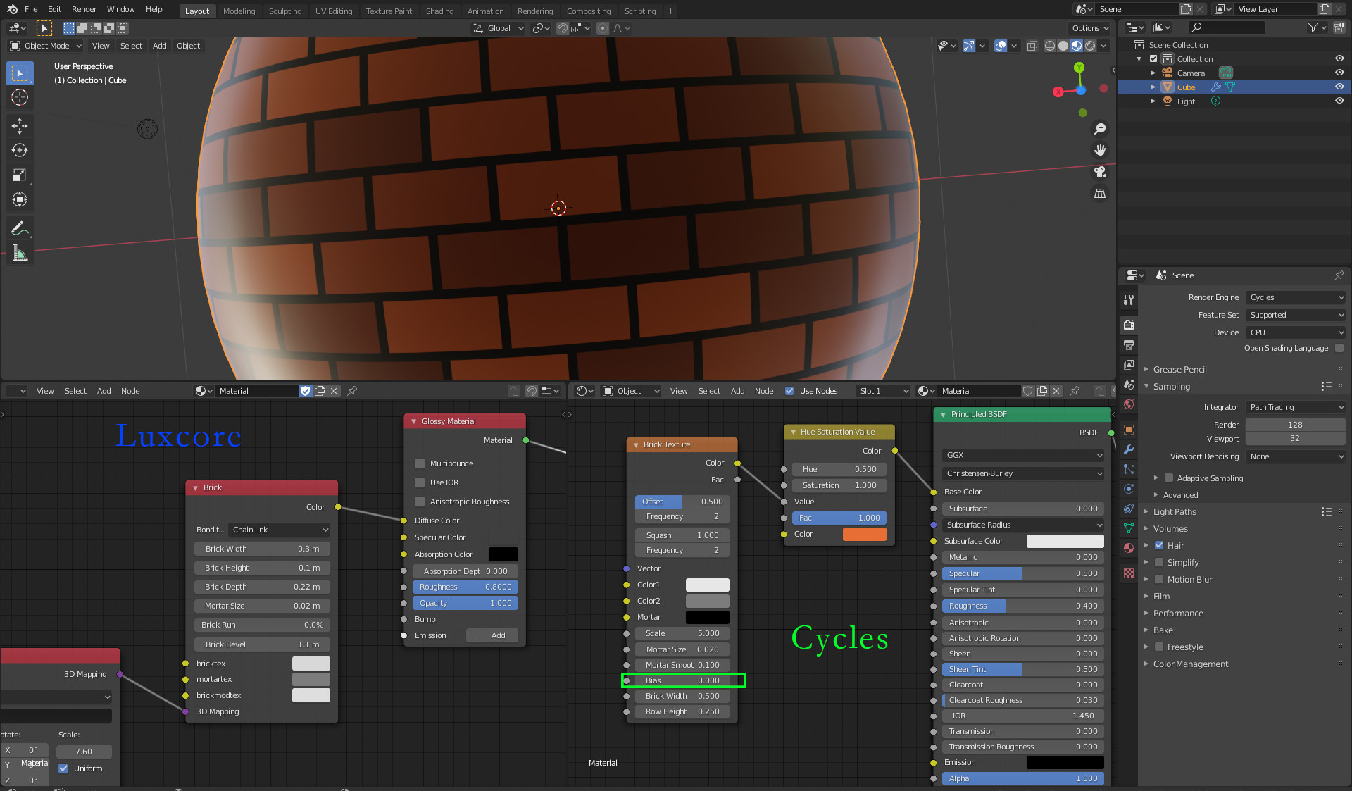Activate the Annotate pencil tool
1352x791 pixels.
[x=20, y=228]
